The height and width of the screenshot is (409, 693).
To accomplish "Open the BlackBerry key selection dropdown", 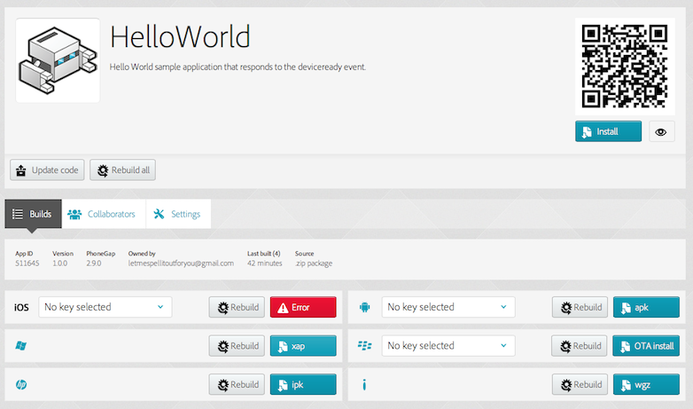I will (448, 346).
